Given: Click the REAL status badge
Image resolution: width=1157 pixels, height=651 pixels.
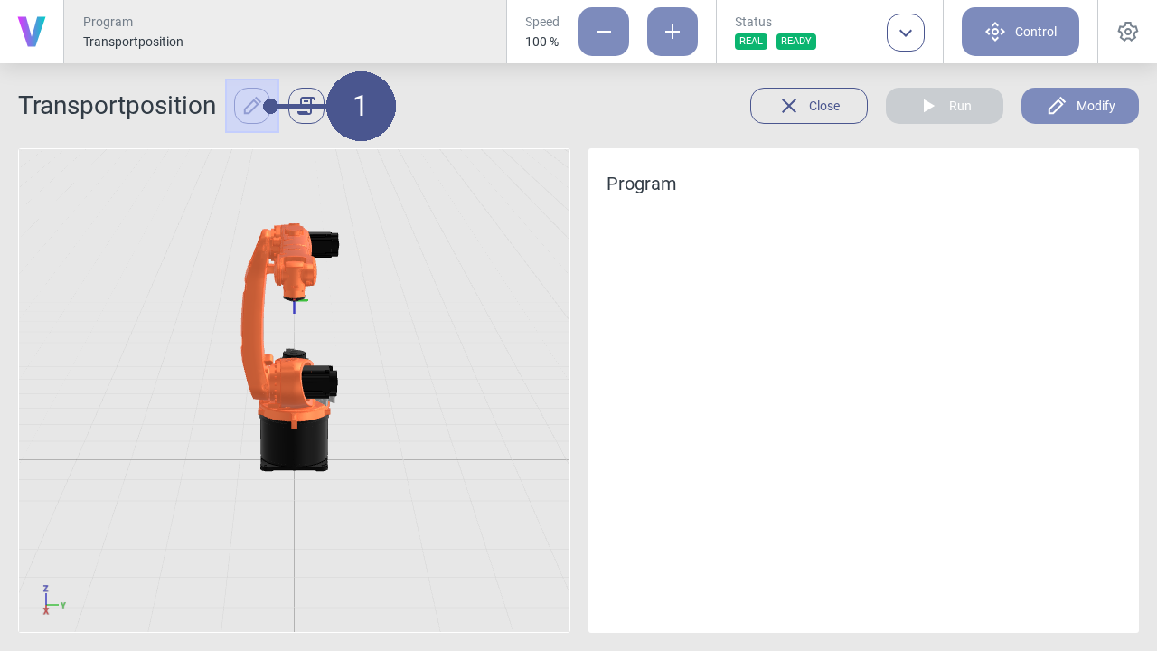Looking at the screenshot, I should 751,42.
